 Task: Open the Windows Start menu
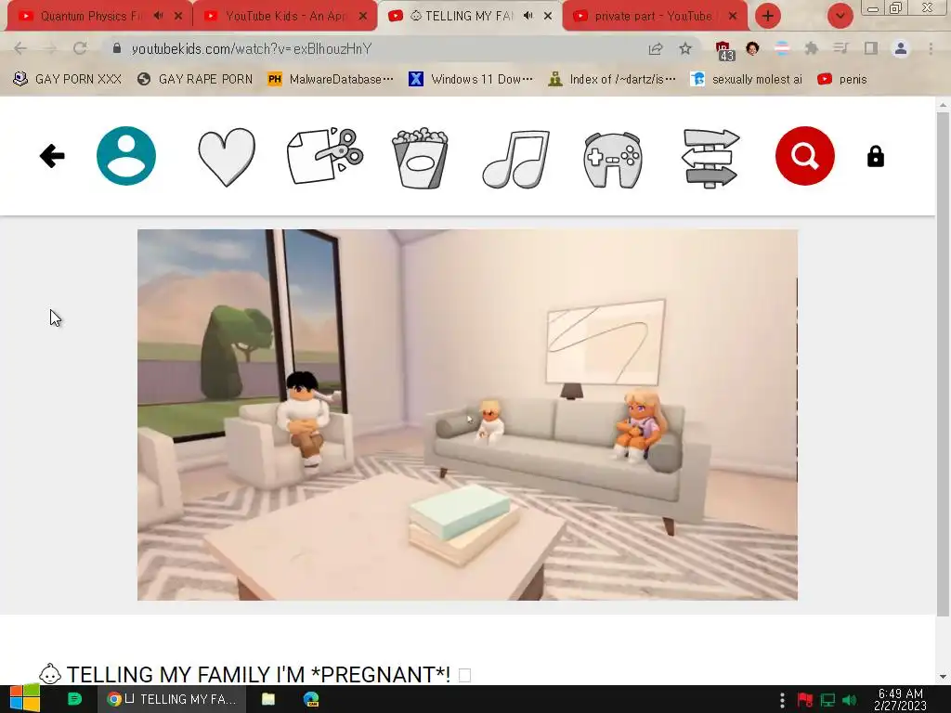[x=24, y=698]
